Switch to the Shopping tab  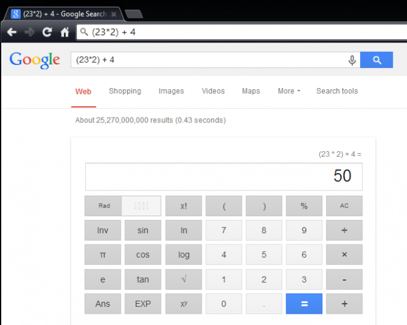point(125,91)
